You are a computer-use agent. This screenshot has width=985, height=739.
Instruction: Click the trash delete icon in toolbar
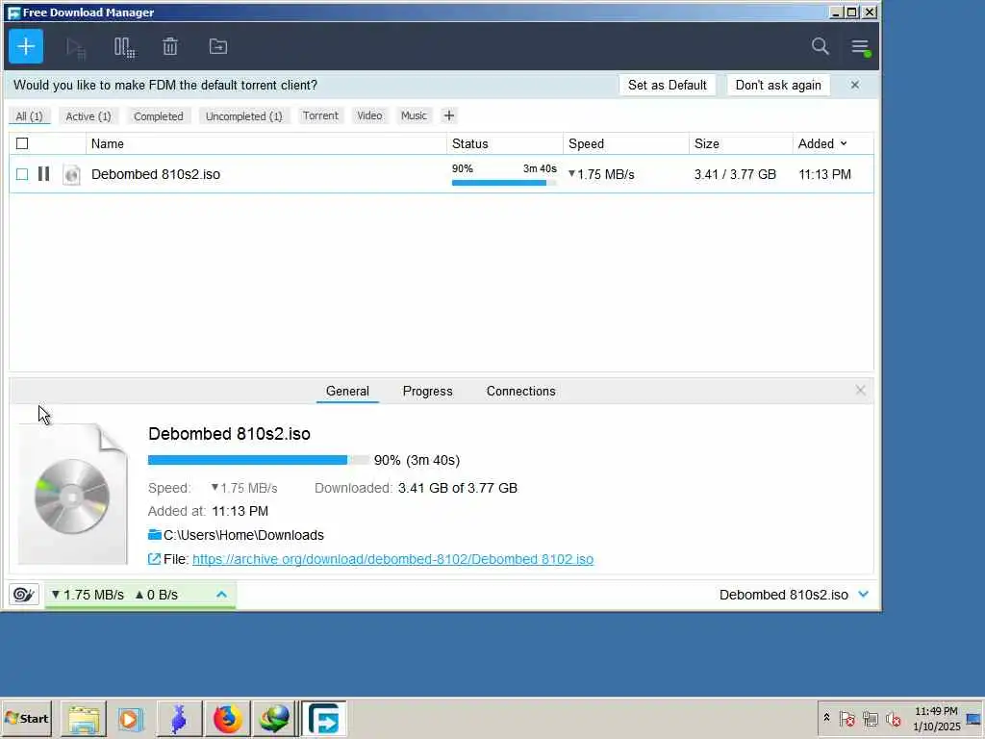point(170,46)
